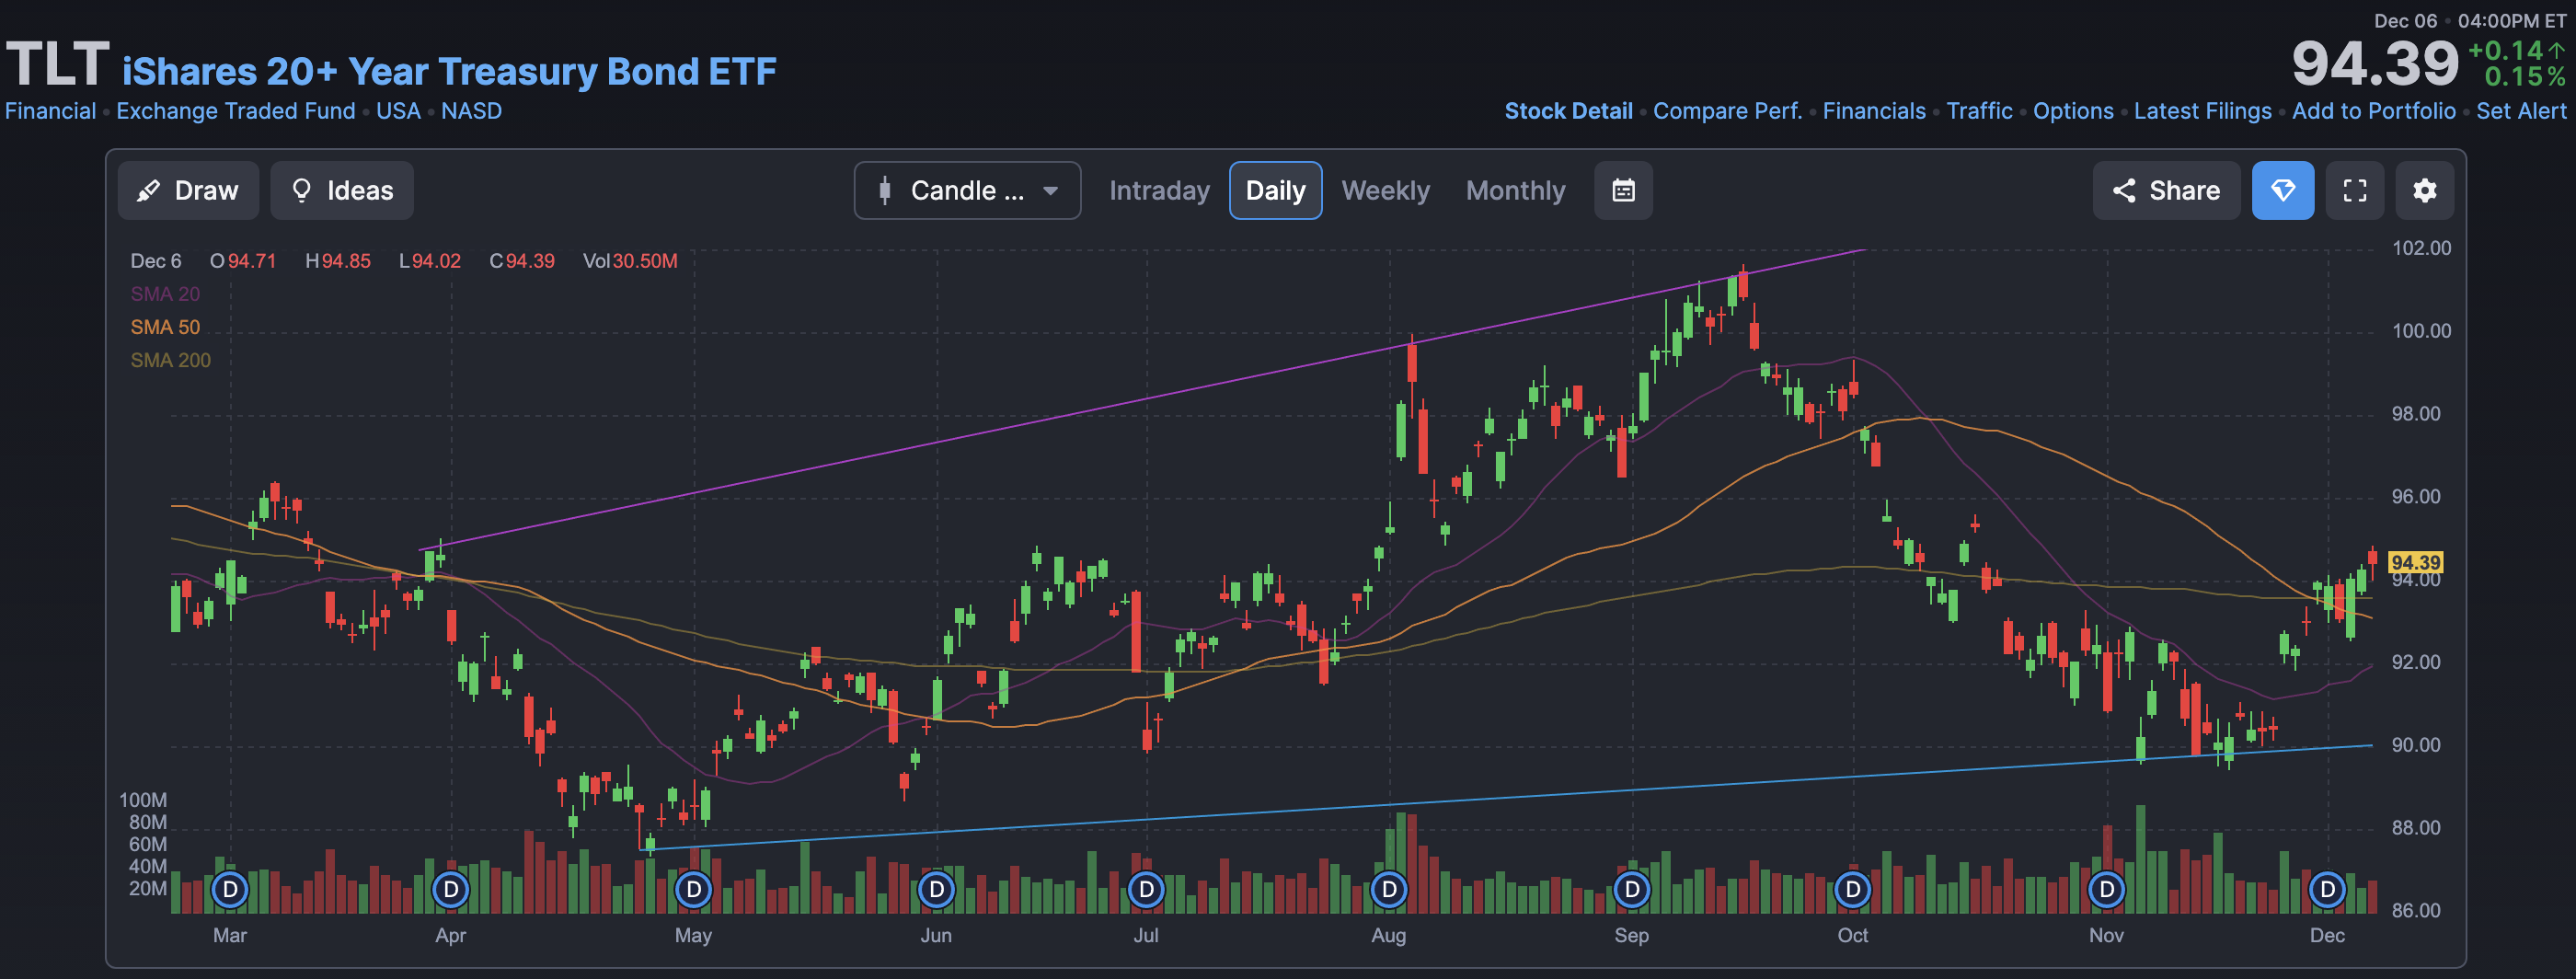Click the blue diamond premium icon
Viewport: 2576px width, 979px height.
point(2283,190)
